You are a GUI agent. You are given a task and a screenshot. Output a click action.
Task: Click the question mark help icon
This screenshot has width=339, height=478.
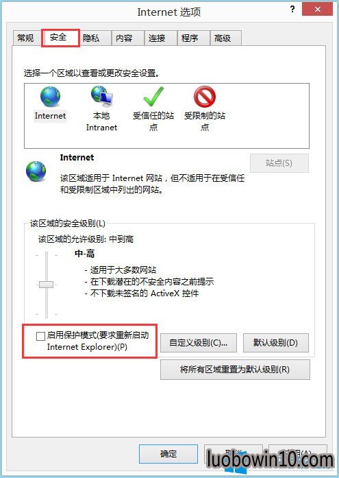(x=292, y=9)
